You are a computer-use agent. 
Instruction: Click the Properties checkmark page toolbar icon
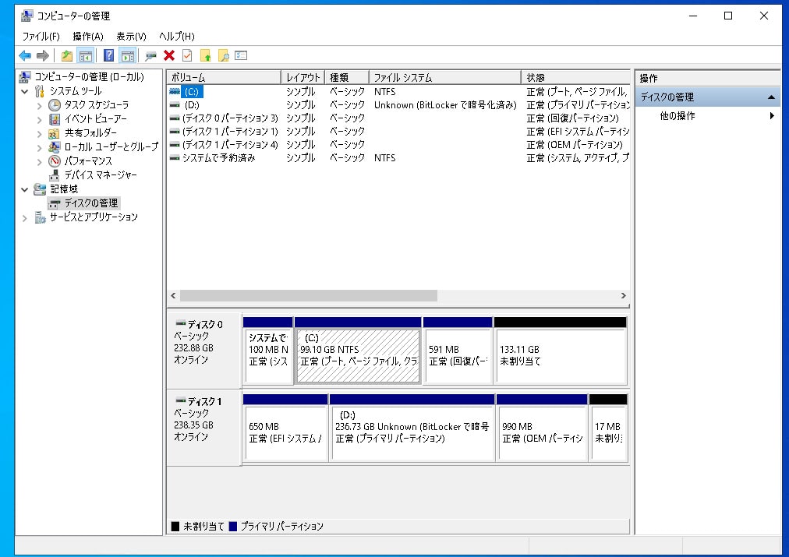click(x=187, y=55)
